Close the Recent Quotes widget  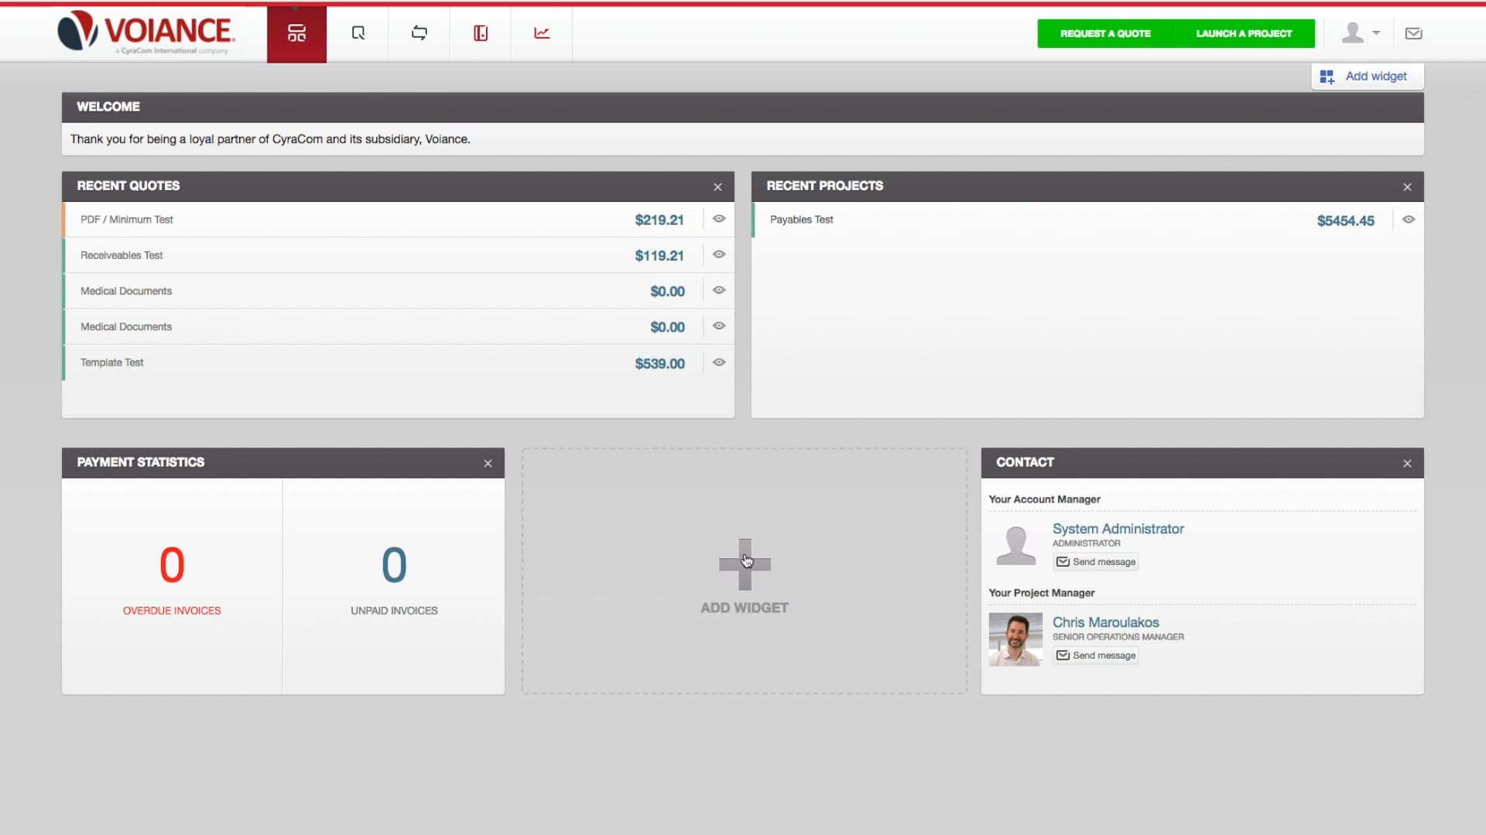tap(717, 187)
